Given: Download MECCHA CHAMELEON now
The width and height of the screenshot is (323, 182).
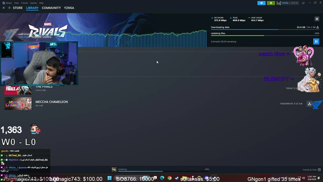Looking at the screenshot, I should [309, 104].
